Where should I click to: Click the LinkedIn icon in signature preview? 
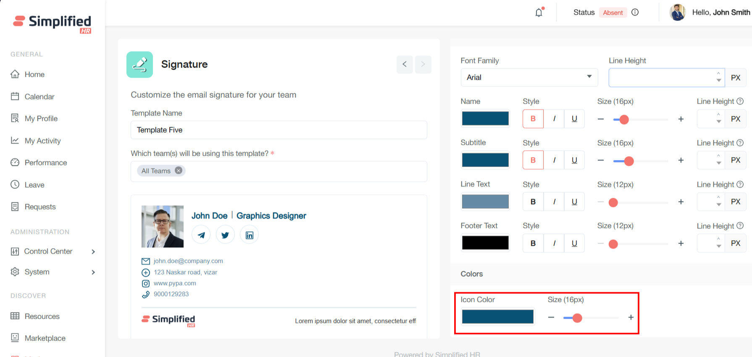point(250,235)
